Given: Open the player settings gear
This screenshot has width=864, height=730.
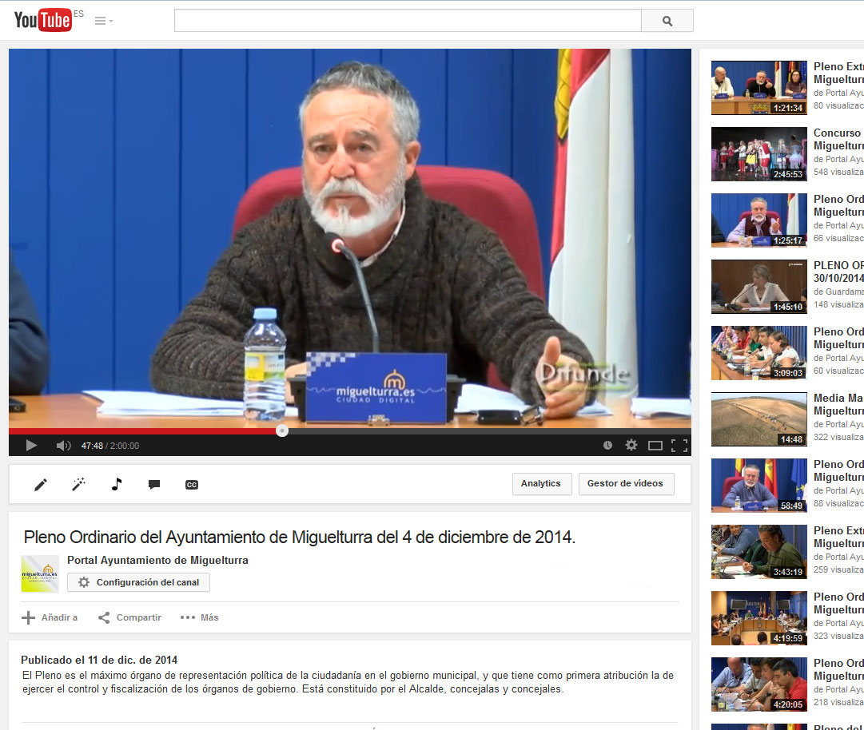Looking at the screenshot, I should pyautogui.click(x=631, y=446).
